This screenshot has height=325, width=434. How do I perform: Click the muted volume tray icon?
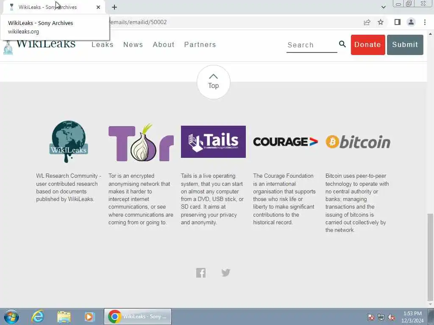tap(391, 317)
